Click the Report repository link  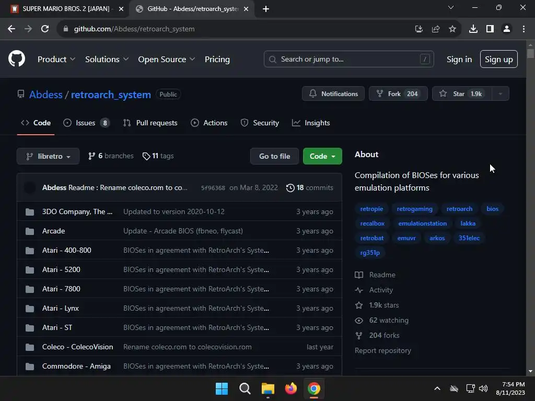tap(383, 350)
